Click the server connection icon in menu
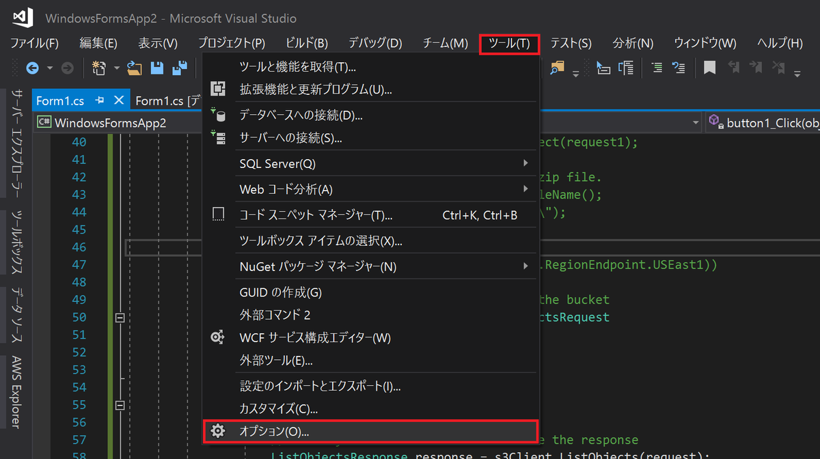 tap(218, 137)
